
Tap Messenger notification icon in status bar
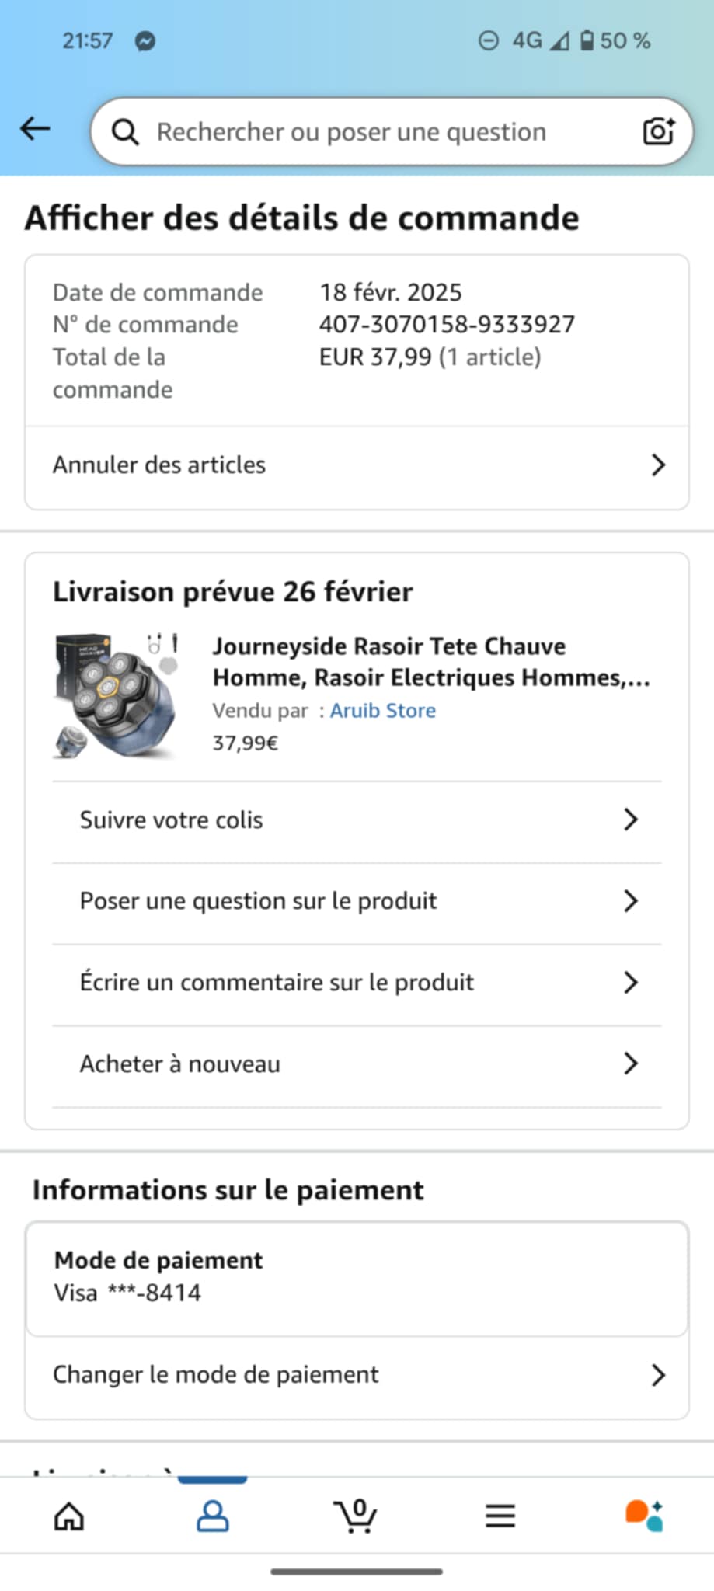pyautogui.click(x=145, y=41)
